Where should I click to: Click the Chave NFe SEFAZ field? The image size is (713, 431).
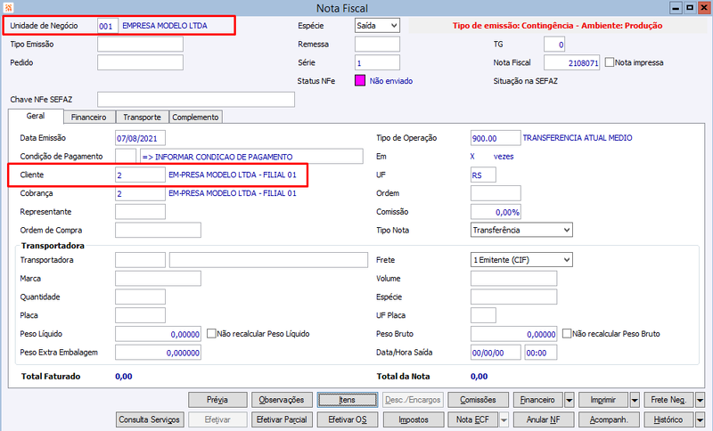coord(196,100)
